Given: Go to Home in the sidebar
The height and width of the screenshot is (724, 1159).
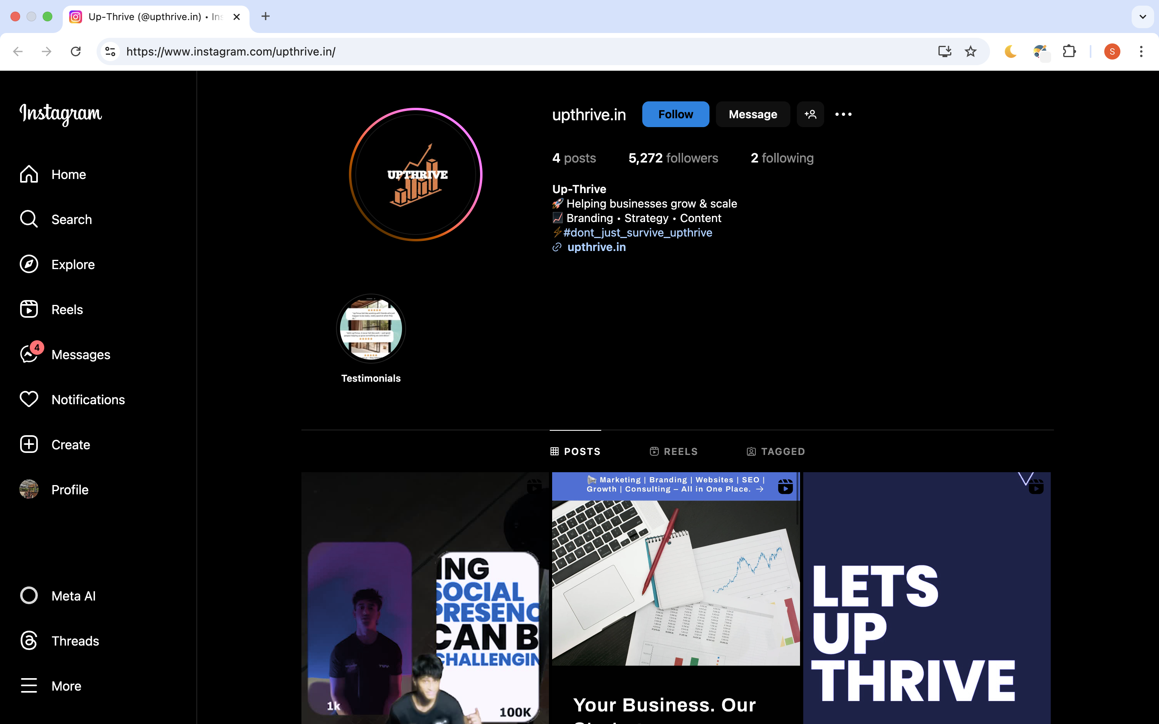Looking at the screenshot, I should [53, 174].
